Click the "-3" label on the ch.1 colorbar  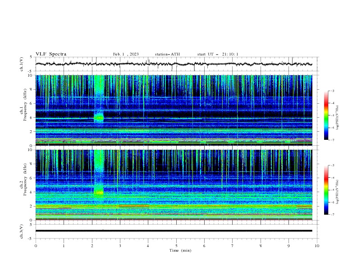point(333,91)
